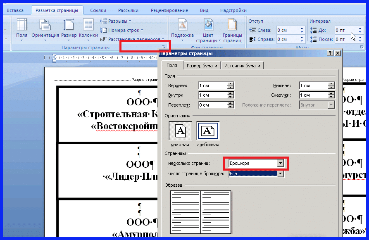Click the Подложка watermark icon
The width and height of the screenshot is (369, 240).
[182, 26]
